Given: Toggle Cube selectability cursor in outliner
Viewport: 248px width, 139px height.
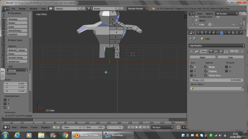Looking at the screenshot, I should pyautogui.click(x=238, y=24).
